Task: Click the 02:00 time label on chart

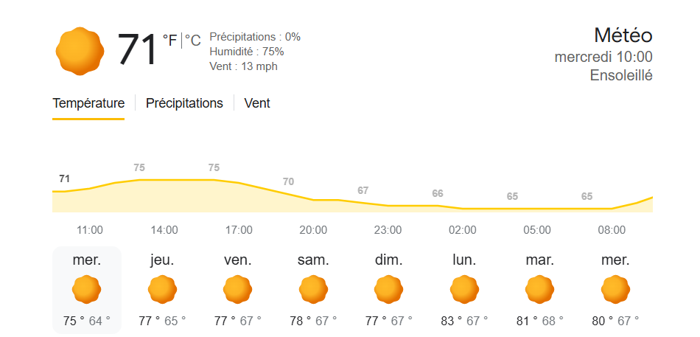Action: tap(463, 230)
